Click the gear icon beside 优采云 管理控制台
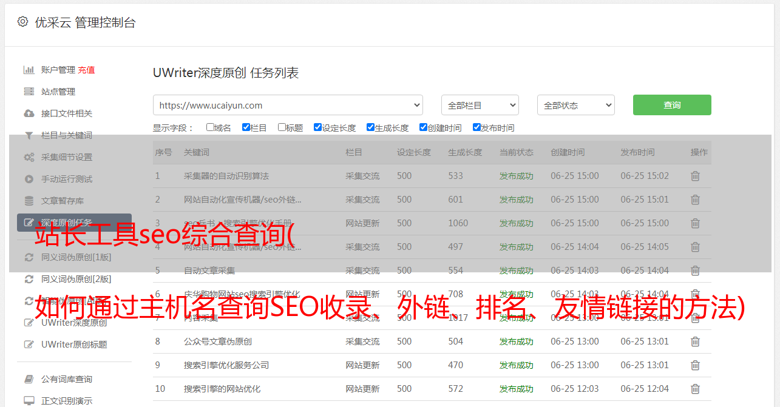Viewport: 780px width, 407px height. (x=22, y=22)
